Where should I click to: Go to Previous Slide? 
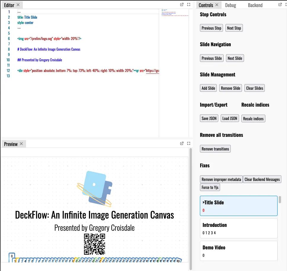click(211, 58)
